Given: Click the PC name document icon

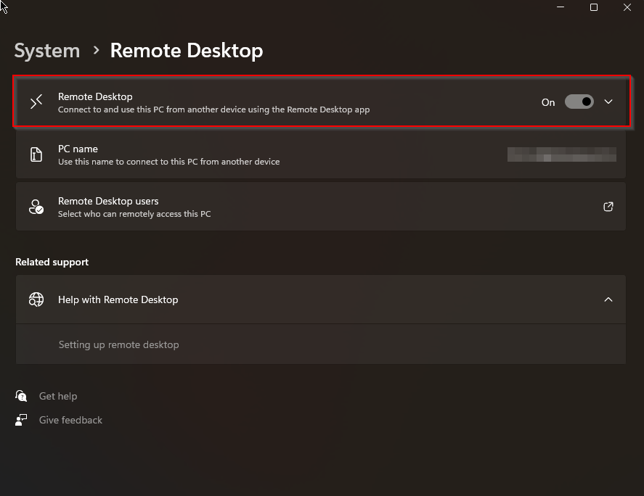Looking at the screenshot, I should tap(36, 154).
